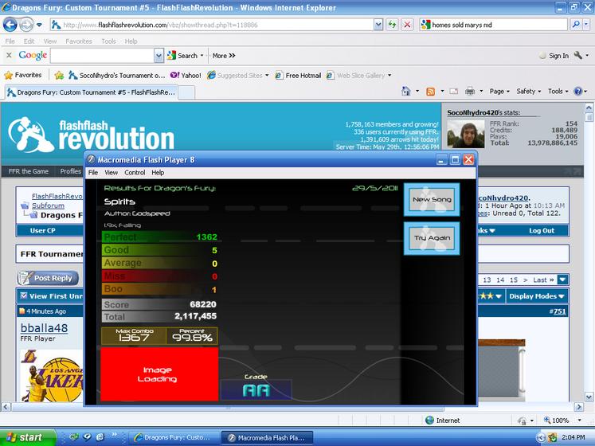Click the RSS feeds icon
595x446 pixels.
click(x=430, y=92)
